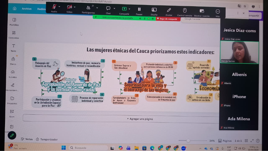The image size is (268, 151).
Task: Open the Archivo menu
Action: point(27,9)
